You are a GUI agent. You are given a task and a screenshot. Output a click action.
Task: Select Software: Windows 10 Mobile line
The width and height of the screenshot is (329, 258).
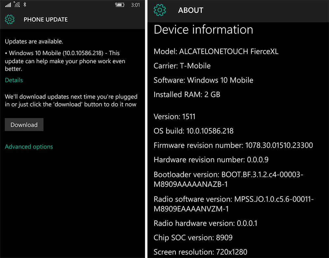click(x=204, y=80)
